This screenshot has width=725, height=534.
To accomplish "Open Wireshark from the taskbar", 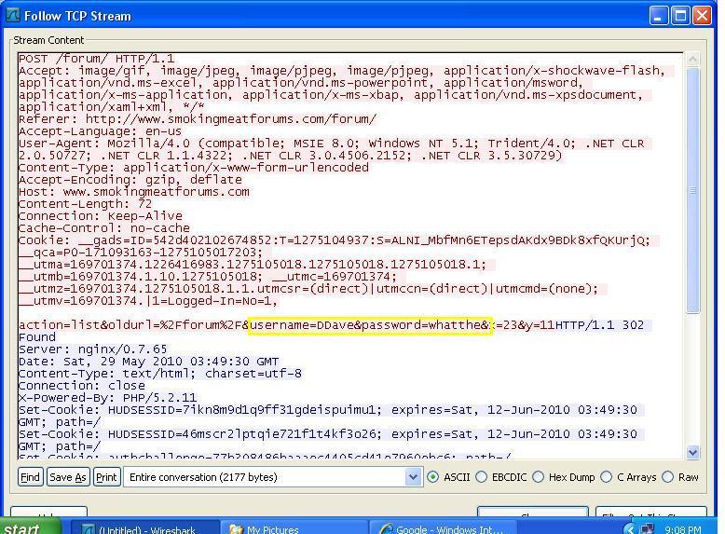I will (x=140, y=528).
